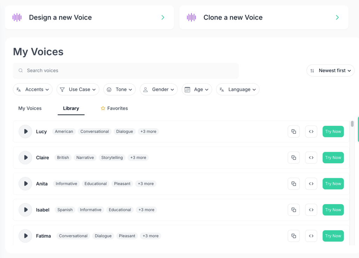This screenshot has width=359, height=258.
Task: Switch to the My Voices tab
Action: coord(30,108)
